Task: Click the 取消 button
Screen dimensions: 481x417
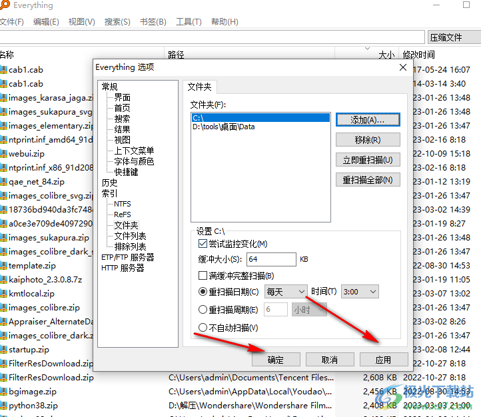Action: point(330,359)
